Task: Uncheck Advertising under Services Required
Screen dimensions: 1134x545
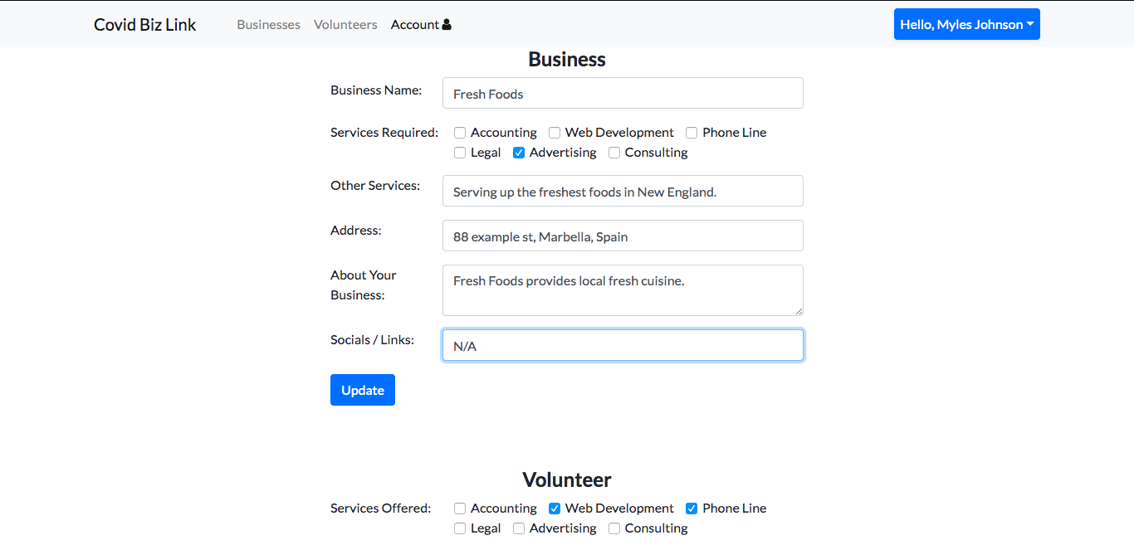Action: click(x=519, y=153)
